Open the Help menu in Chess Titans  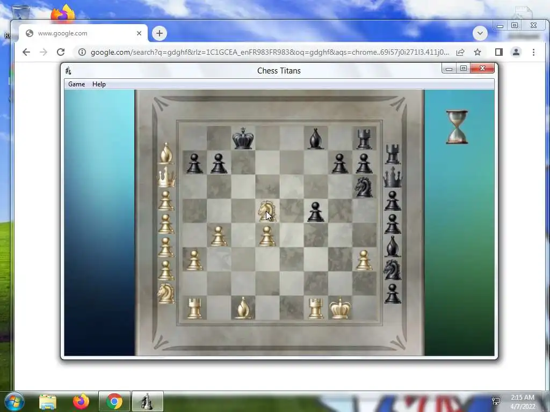[x=99, y=84]
